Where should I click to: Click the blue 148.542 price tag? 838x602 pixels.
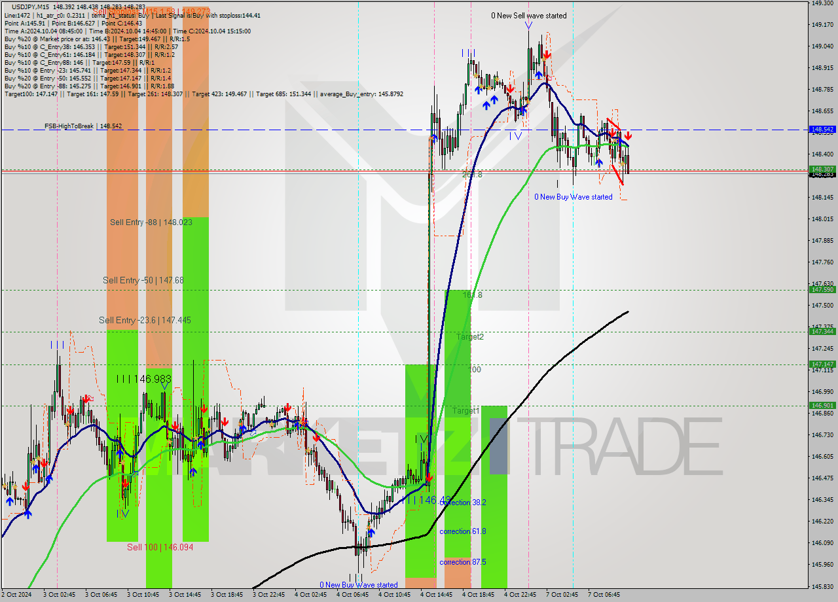click(x=822, y=130)
